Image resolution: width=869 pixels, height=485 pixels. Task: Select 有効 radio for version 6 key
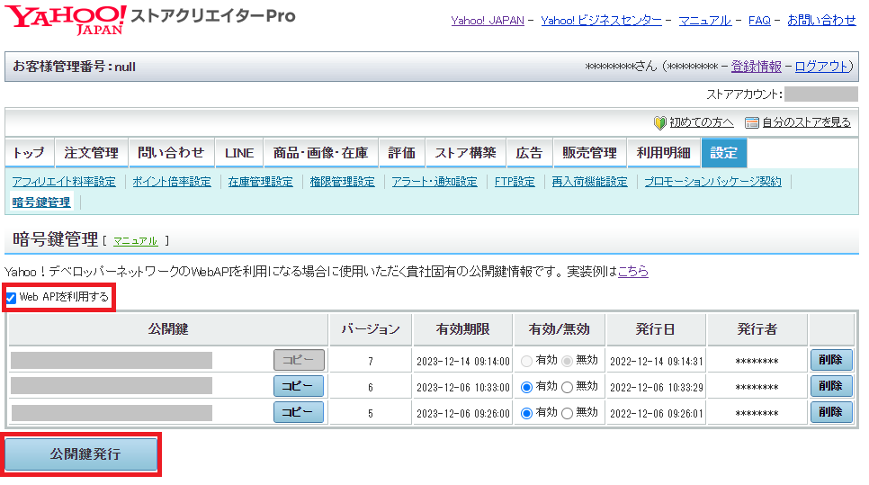pyautogui.click(x=526, y=388)
